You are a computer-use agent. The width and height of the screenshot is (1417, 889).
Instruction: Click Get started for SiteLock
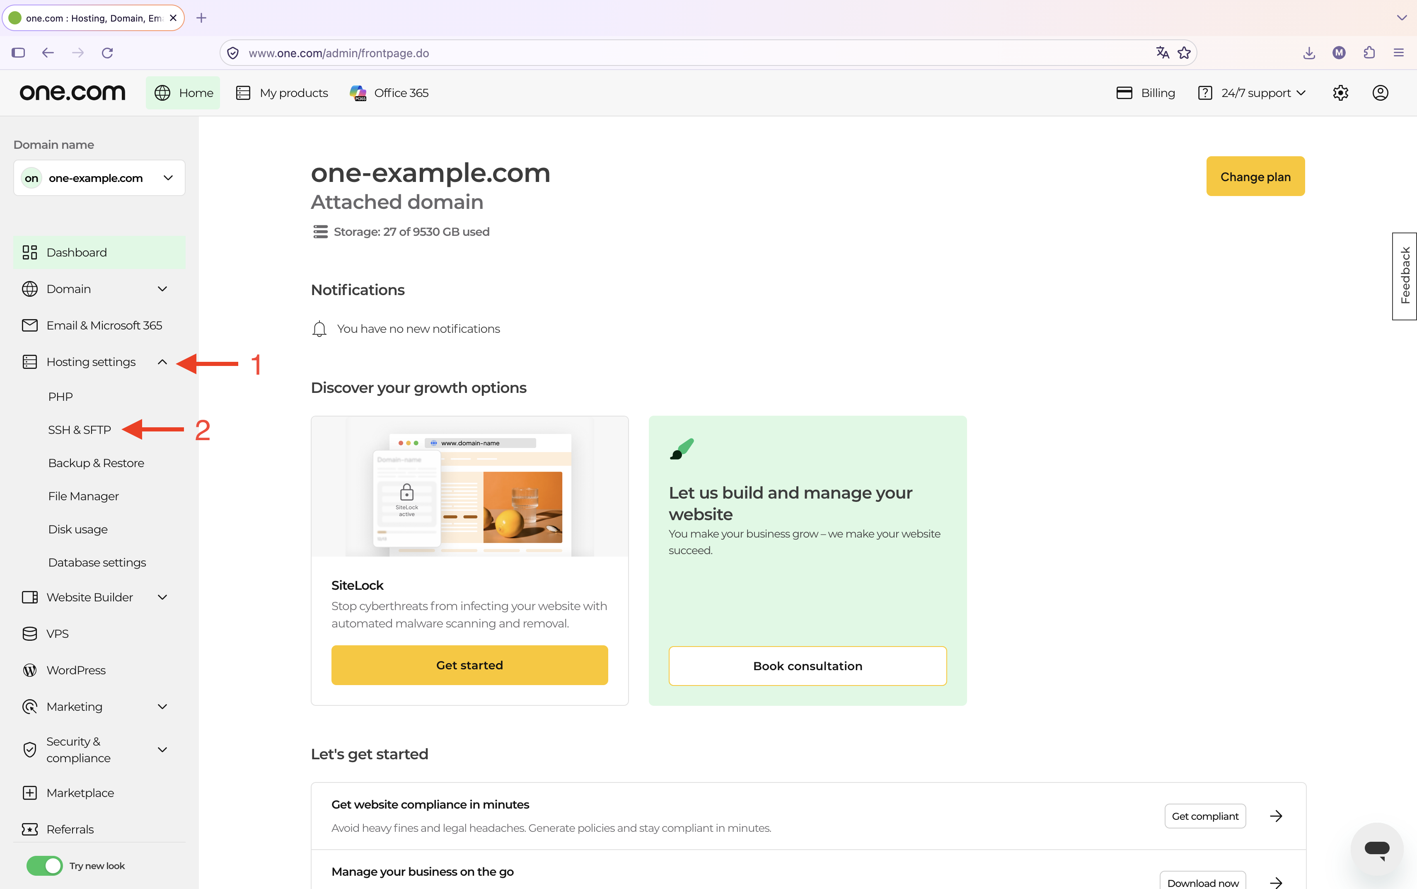[469, 665]
